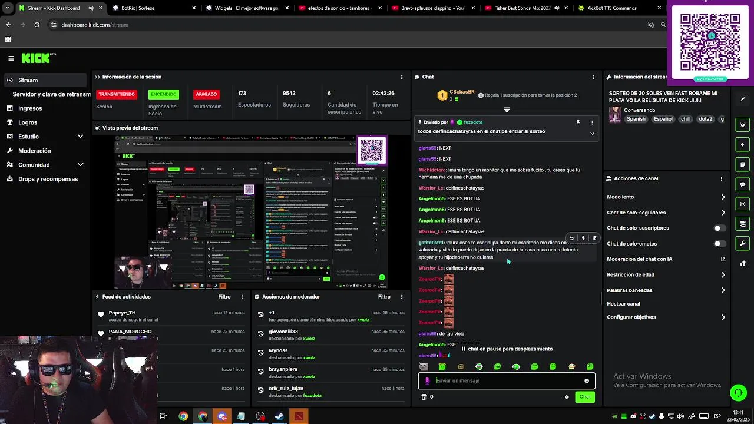This screenshot has height=424, width=754.
Task: Open Filtro in Acciones de moderador
Action: tap(384, 297)
